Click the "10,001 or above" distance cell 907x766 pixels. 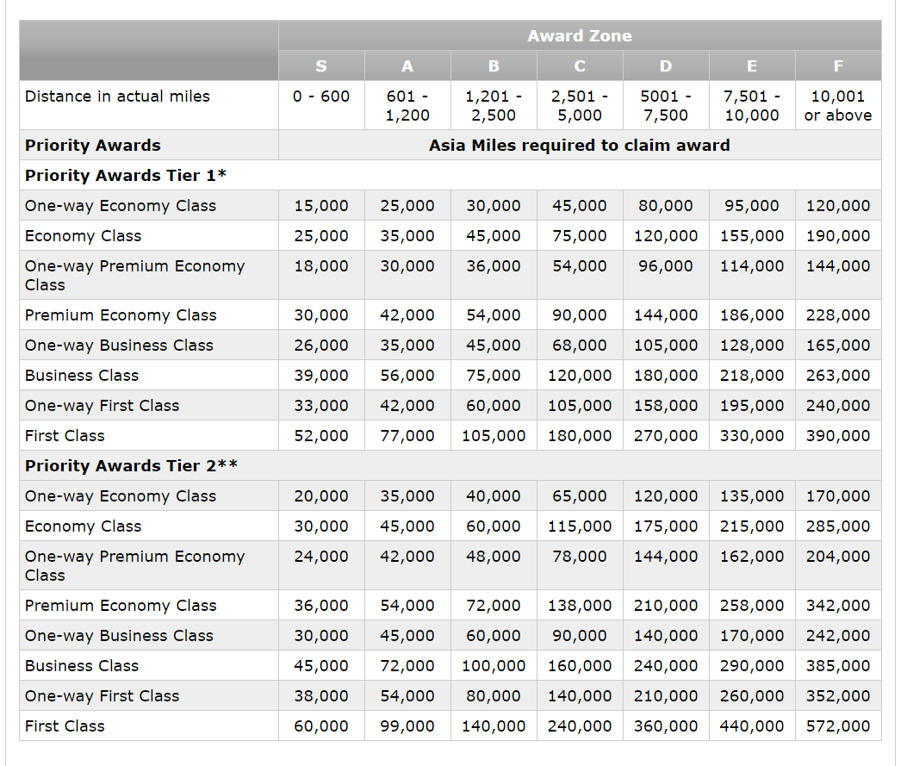pos(838,105)
